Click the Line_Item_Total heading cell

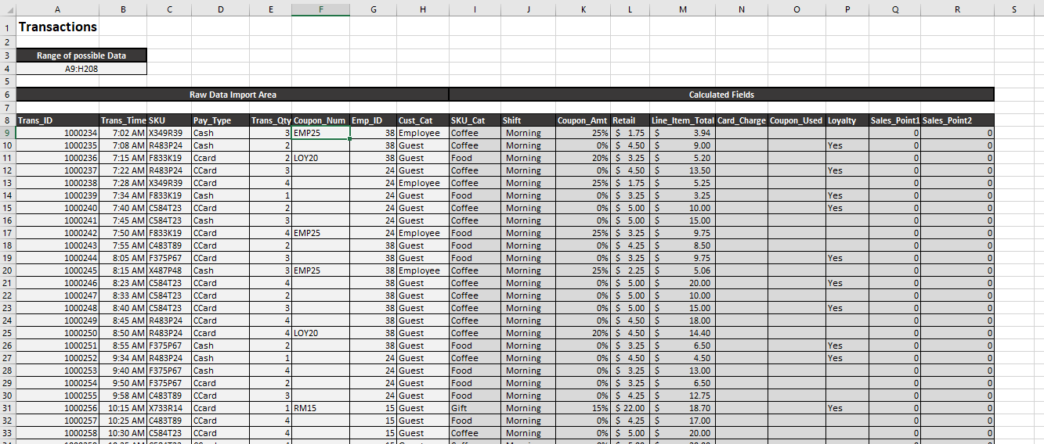[x=683, y=120]
